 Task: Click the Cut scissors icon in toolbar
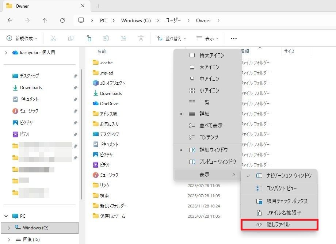(x=53, y=38)
